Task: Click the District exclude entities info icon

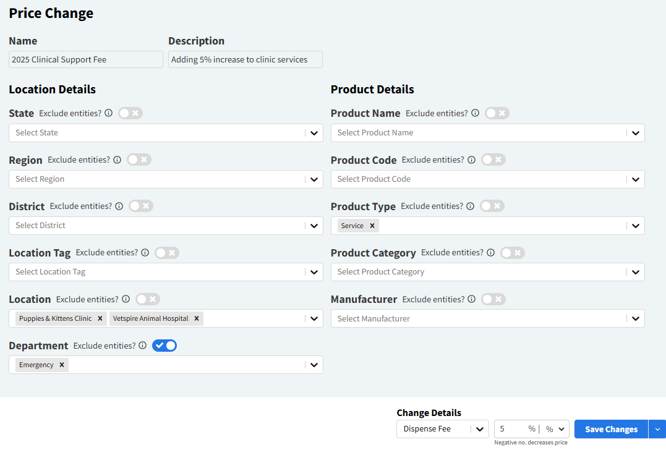Action: (119, 206)
